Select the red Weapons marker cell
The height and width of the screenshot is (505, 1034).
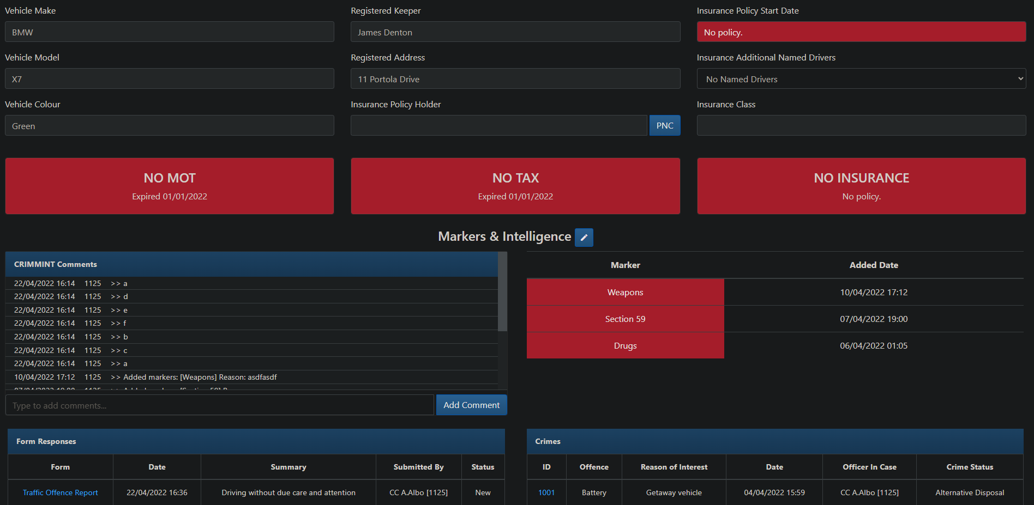tap(625, 293)
